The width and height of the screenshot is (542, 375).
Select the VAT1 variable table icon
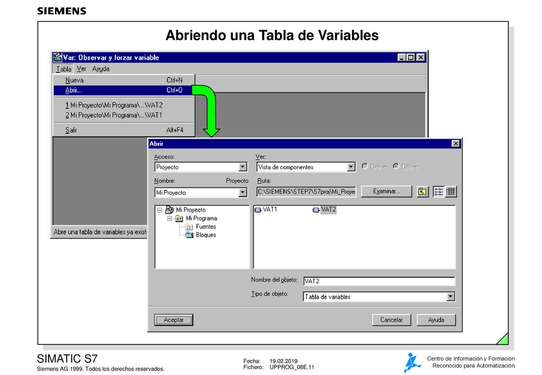pyautogui.click(x=258, y=209)
